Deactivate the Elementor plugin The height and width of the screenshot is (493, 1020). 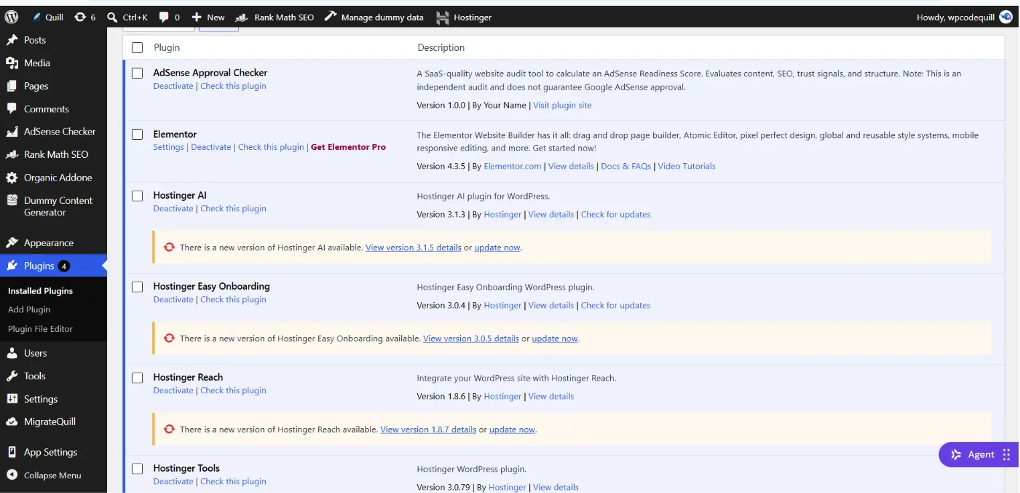click(211, 147)
